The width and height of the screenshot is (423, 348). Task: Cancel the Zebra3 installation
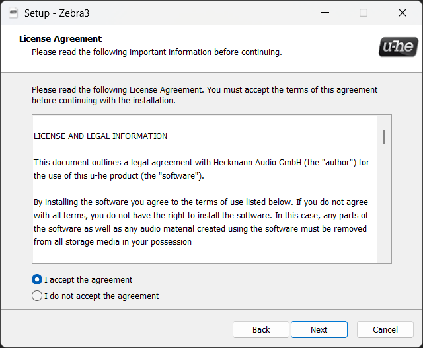pyautogui.click(x=385, y=329)
